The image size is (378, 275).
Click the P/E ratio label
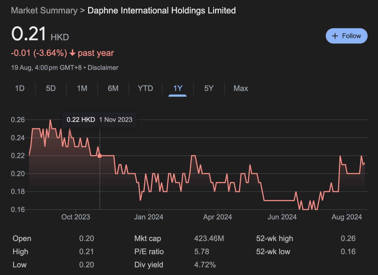point(149,252)
